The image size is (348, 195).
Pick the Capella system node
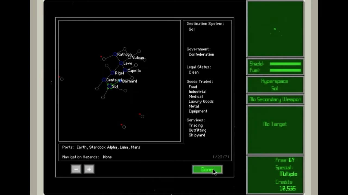click(125, 70)
